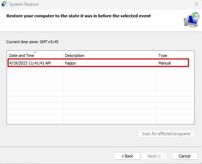This screenshot has height=164, width=202.
Task: Sort by the Type column header
Action: pyautogui.click(x=175, y=56)
